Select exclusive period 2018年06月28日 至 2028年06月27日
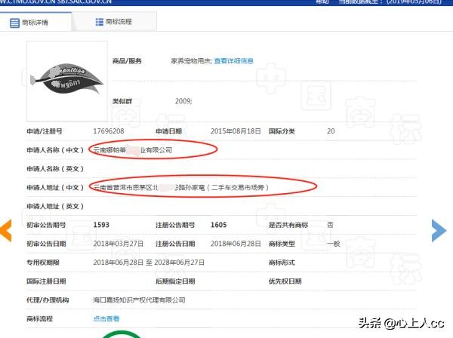The height and width of the screenshot is (338, 453). tap(149, 263)
